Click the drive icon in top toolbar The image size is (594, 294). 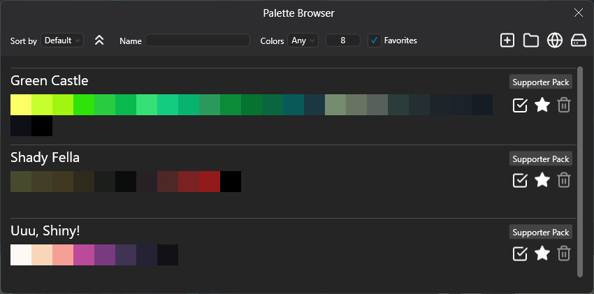tap(578, 41)
